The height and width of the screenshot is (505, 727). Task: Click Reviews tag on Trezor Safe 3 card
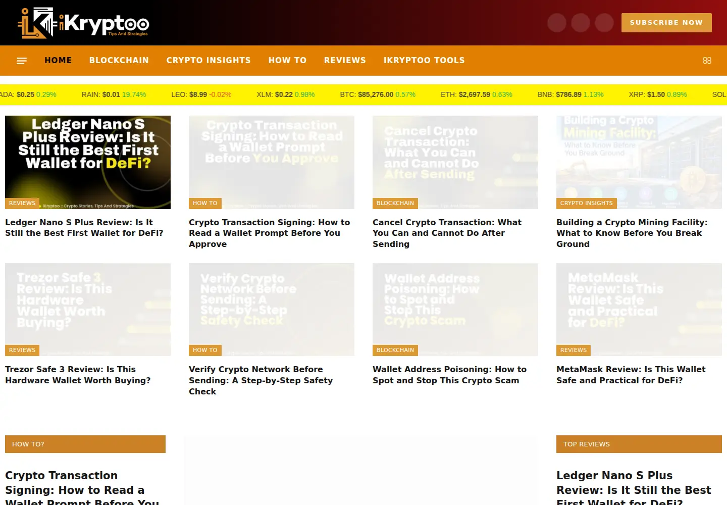click(x=22, y=350)
